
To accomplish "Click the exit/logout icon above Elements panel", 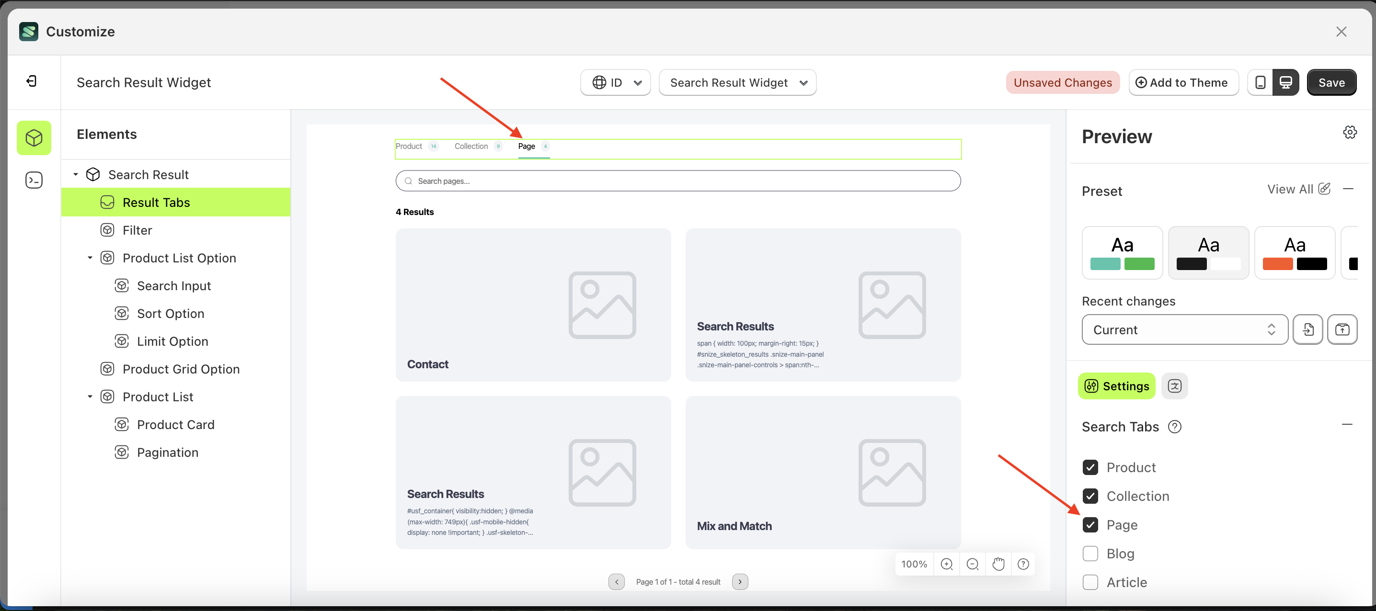I will tap(32, 80).
